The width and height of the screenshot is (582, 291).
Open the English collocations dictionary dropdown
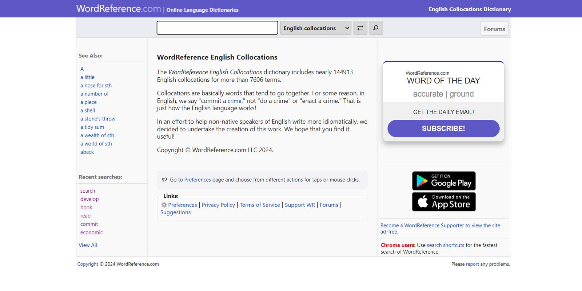pyautogui.click(x=316, y=28)
